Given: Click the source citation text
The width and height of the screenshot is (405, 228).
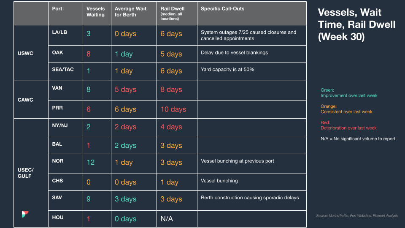Looking at the screenshot, I should (x=357, y=216).
